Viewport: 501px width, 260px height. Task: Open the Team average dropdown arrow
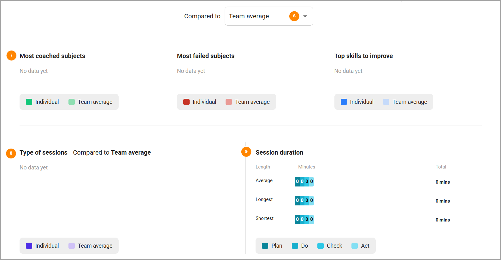[305, 16]
